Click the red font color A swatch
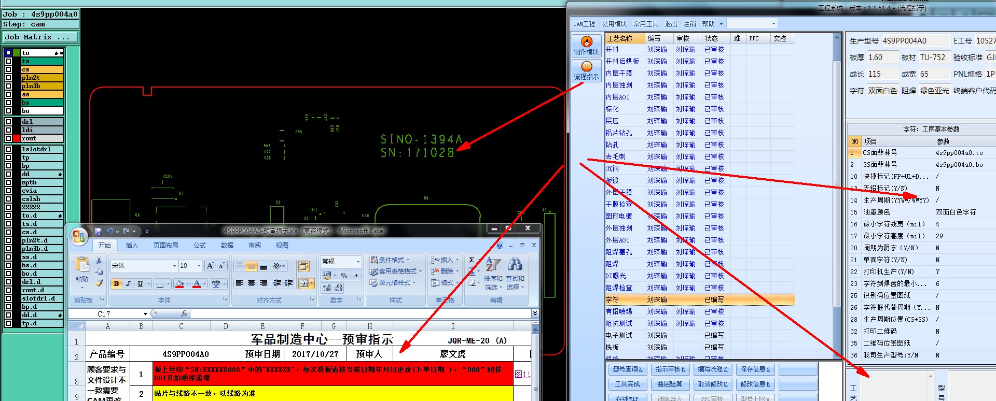996x401 pixels. [x=196, y=283]
